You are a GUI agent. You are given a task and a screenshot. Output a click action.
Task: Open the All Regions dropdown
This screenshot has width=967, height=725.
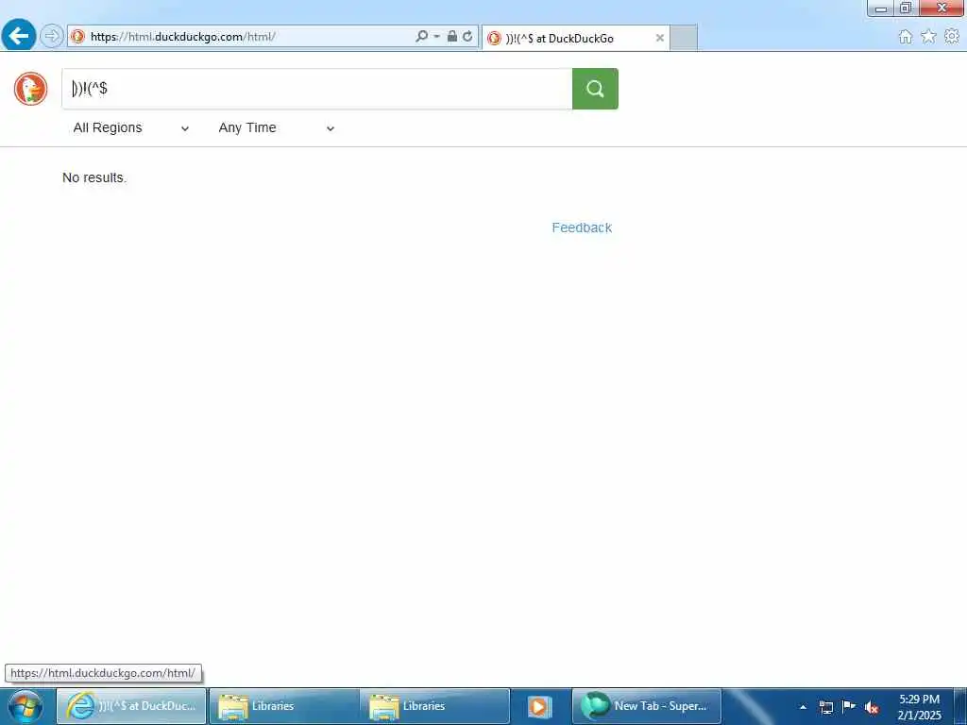(x=130, y=127)
